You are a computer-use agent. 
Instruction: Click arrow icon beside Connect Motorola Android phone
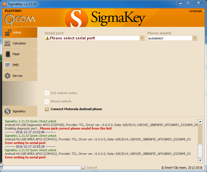coord(47,109)
